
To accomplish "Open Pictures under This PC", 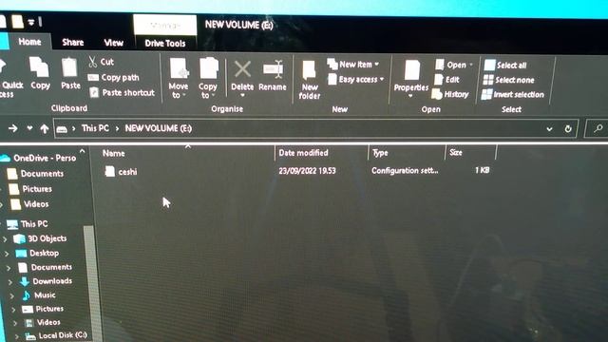I will (x=43, y=309).
